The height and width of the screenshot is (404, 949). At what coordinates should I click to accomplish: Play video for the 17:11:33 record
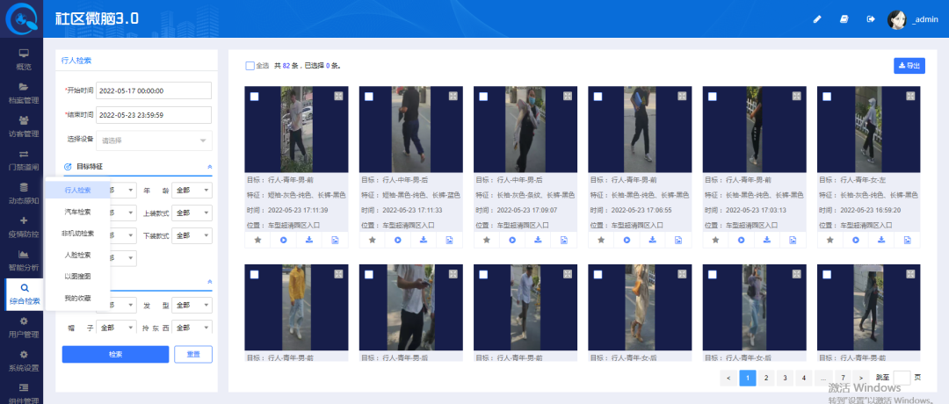click(x=398, y=240)
